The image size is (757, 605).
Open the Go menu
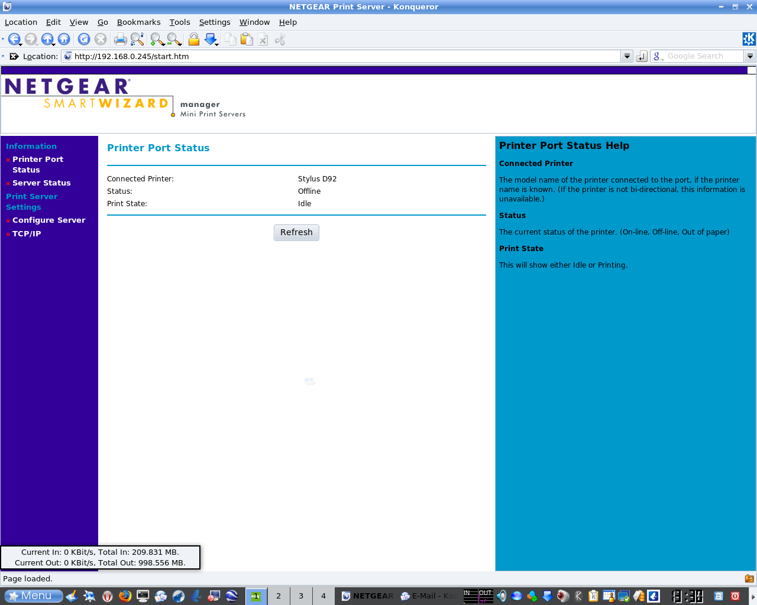[x=103, y=22]
